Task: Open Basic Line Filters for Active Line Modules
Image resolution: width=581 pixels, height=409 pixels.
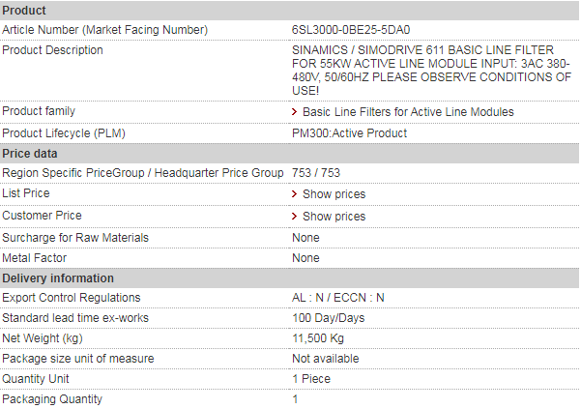Action: coord(408,112)
